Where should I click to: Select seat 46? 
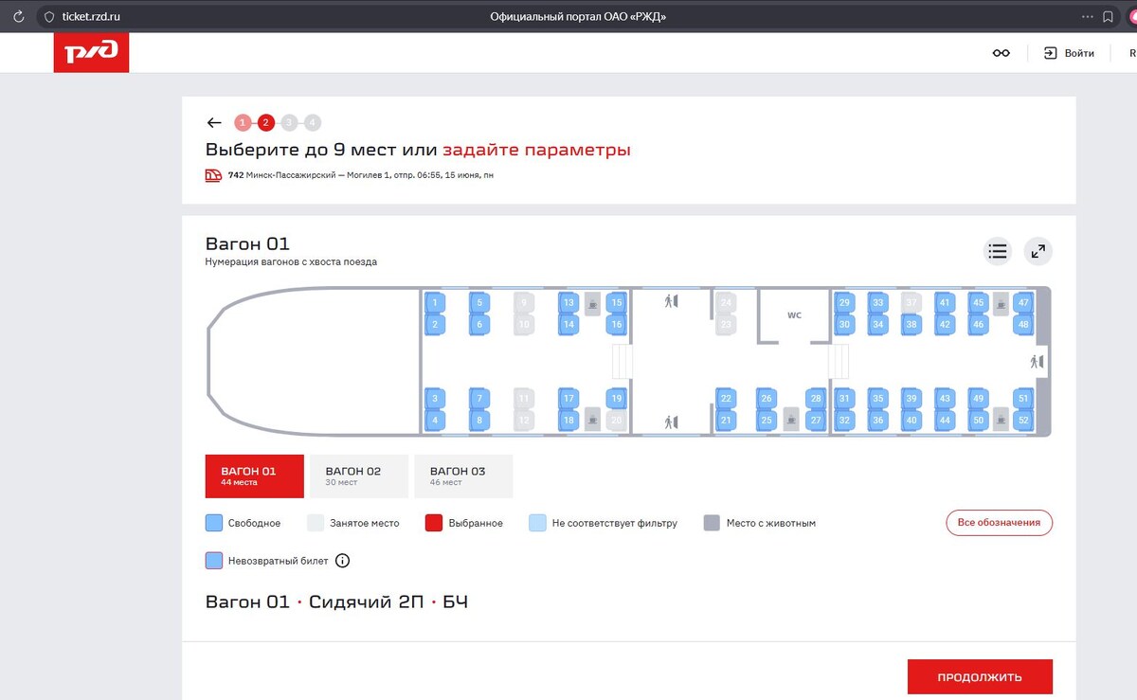coord(979,324)
